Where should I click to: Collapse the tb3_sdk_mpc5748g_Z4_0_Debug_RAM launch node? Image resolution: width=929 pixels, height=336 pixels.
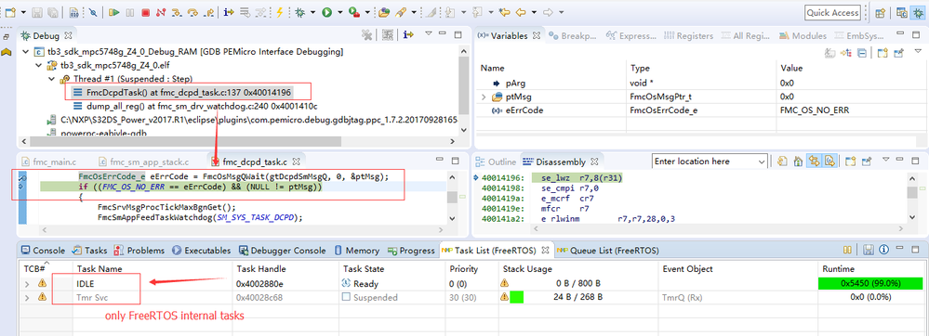point(25,52)
